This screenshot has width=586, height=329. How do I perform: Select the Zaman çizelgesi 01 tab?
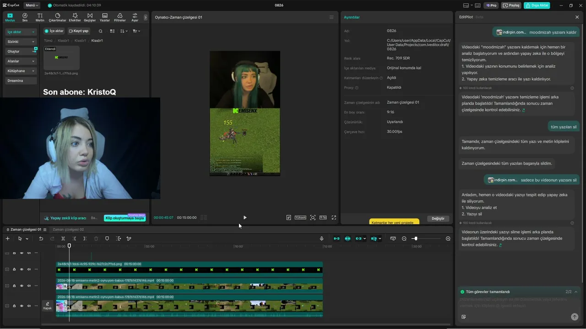tap(26, 229)
